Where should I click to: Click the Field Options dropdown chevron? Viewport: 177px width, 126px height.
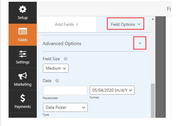point(139,24)
